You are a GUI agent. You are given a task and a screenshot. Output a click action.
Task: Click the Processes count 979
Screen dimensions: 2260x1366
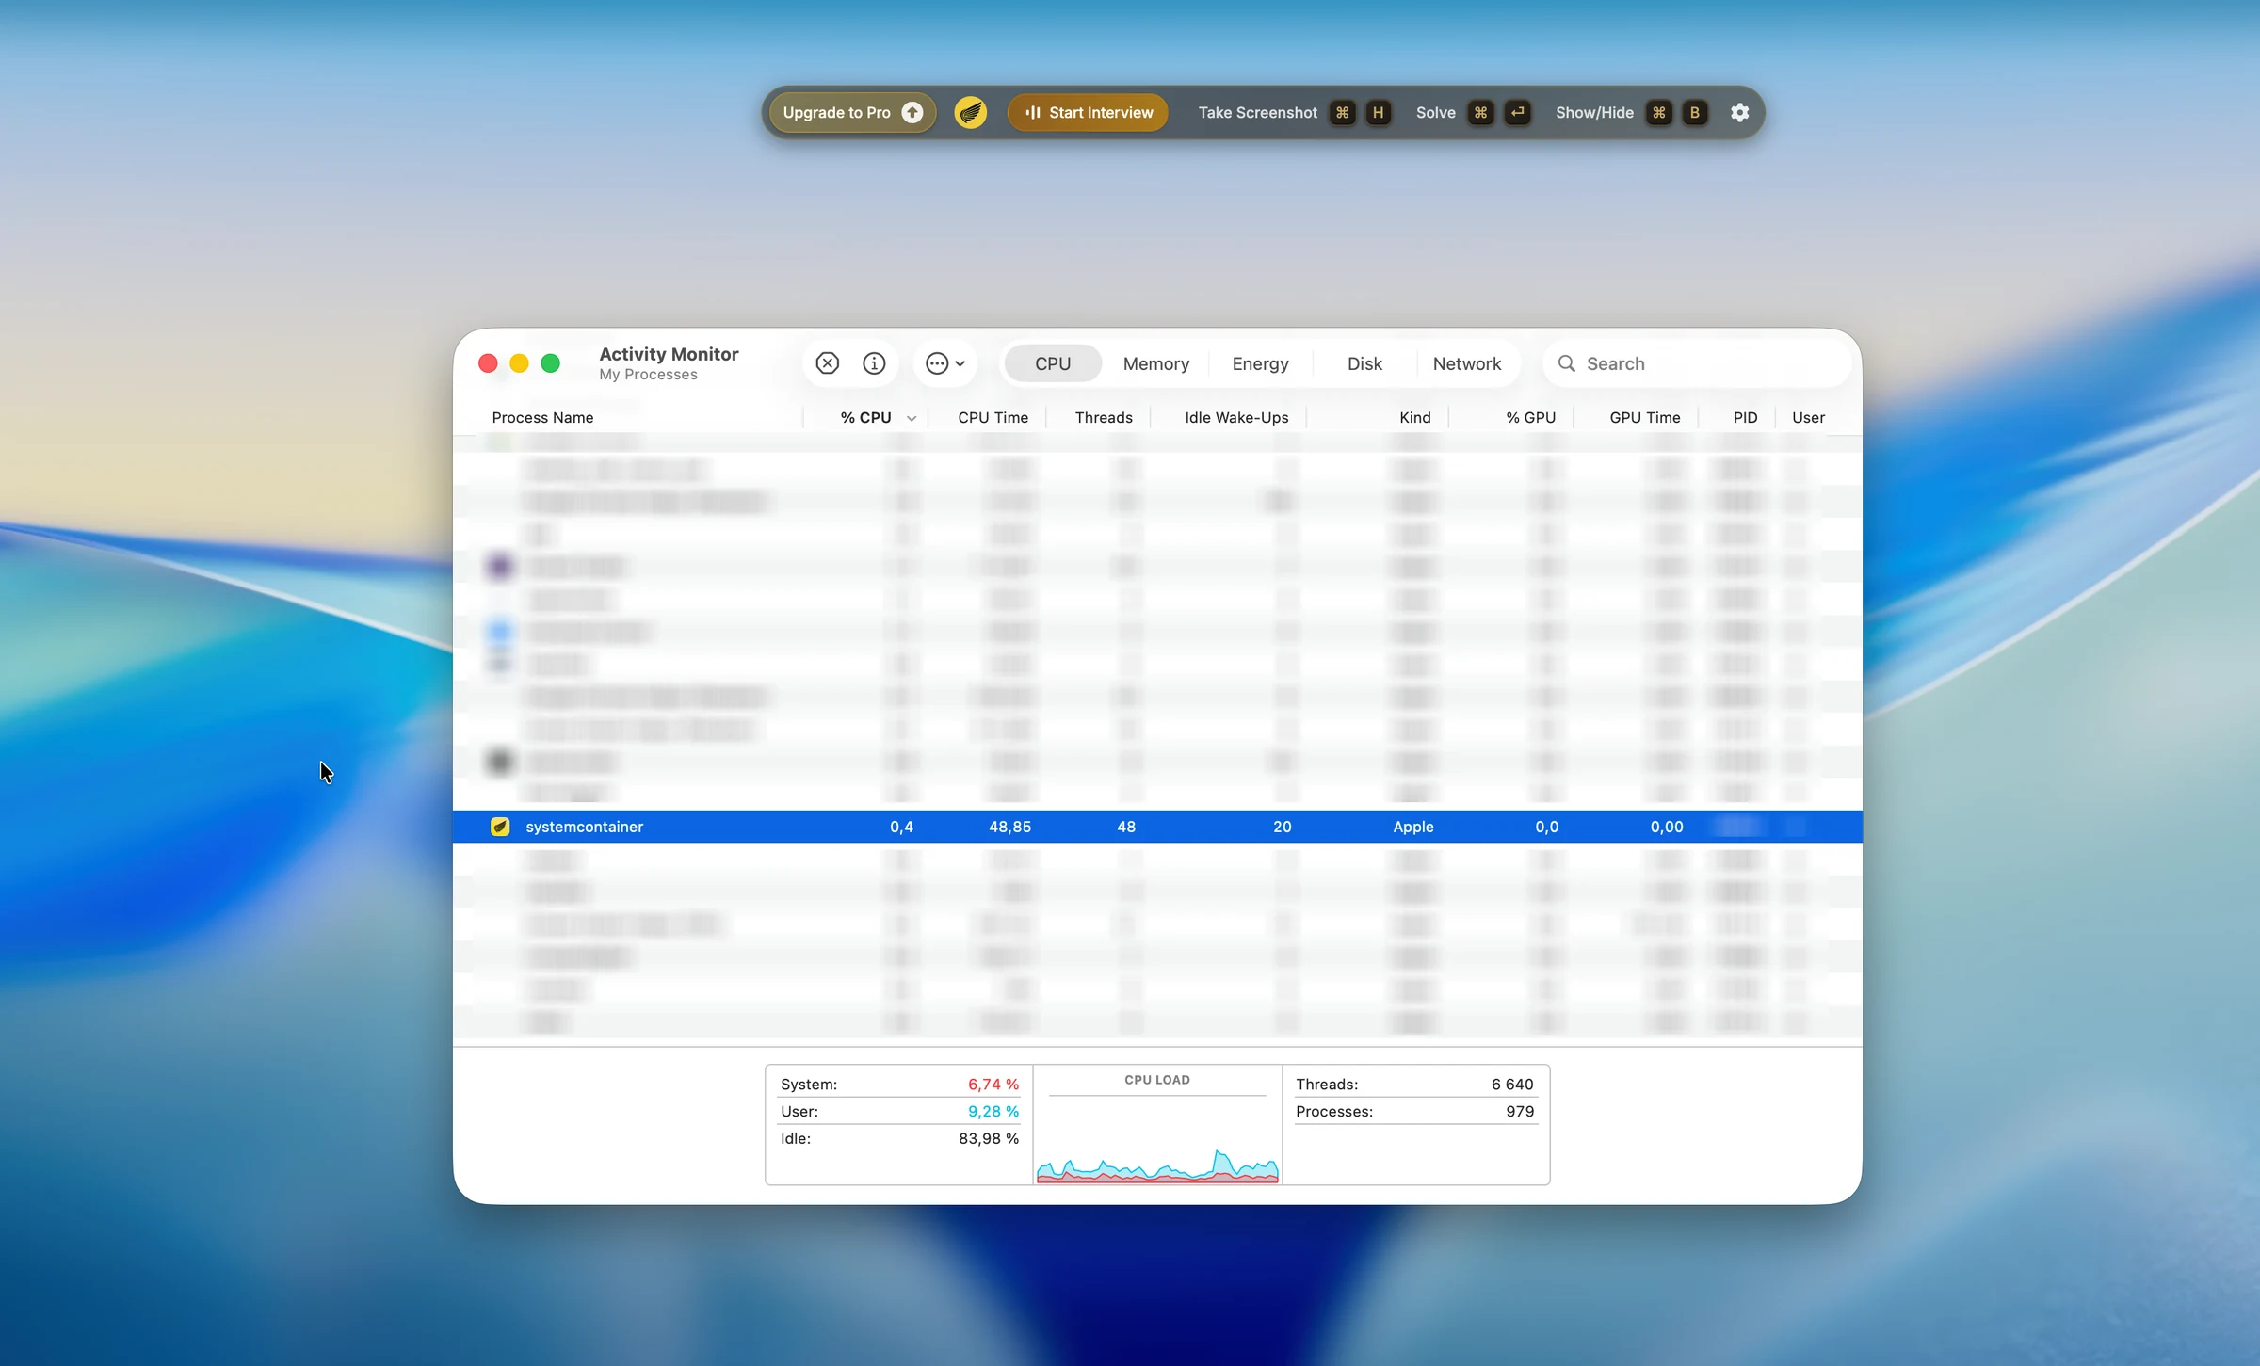click(1520, 1112)
